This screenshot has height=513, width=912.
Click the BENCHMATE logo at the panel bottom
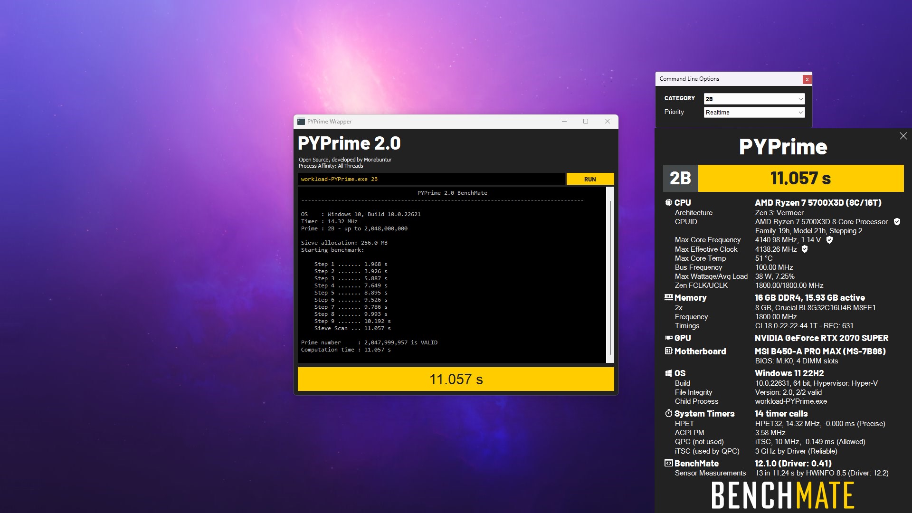(x=783, y=495)
